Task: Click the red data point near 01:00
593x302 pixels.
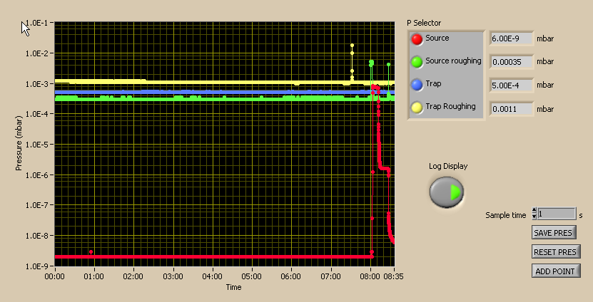Action: [x=91, y=252]
